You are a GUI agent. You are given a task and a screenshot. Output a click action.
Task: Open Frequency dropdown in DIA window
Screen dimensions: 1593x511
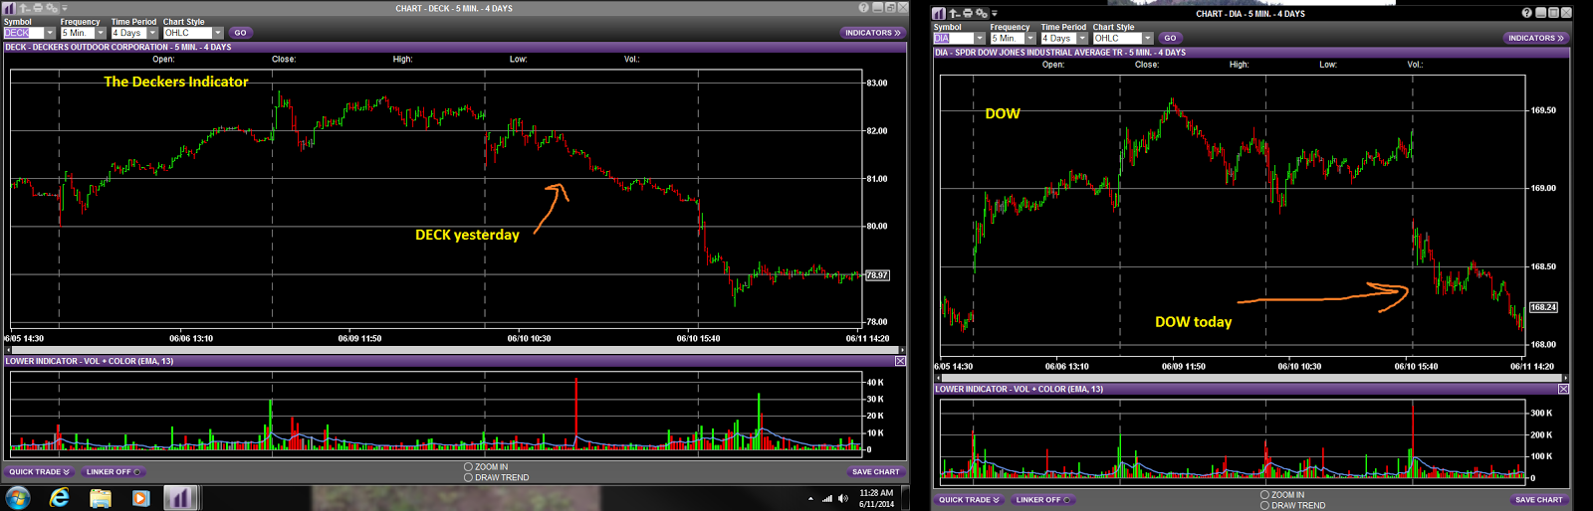1030,39
